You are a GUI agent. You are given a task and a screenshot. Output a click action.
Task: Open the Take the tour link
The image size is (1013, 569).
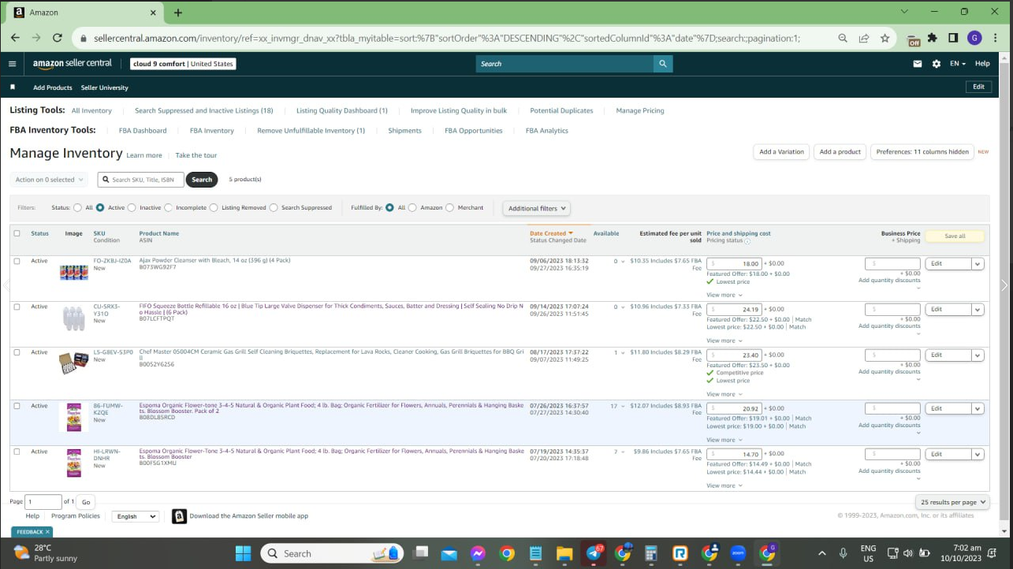tap(196, 155)
